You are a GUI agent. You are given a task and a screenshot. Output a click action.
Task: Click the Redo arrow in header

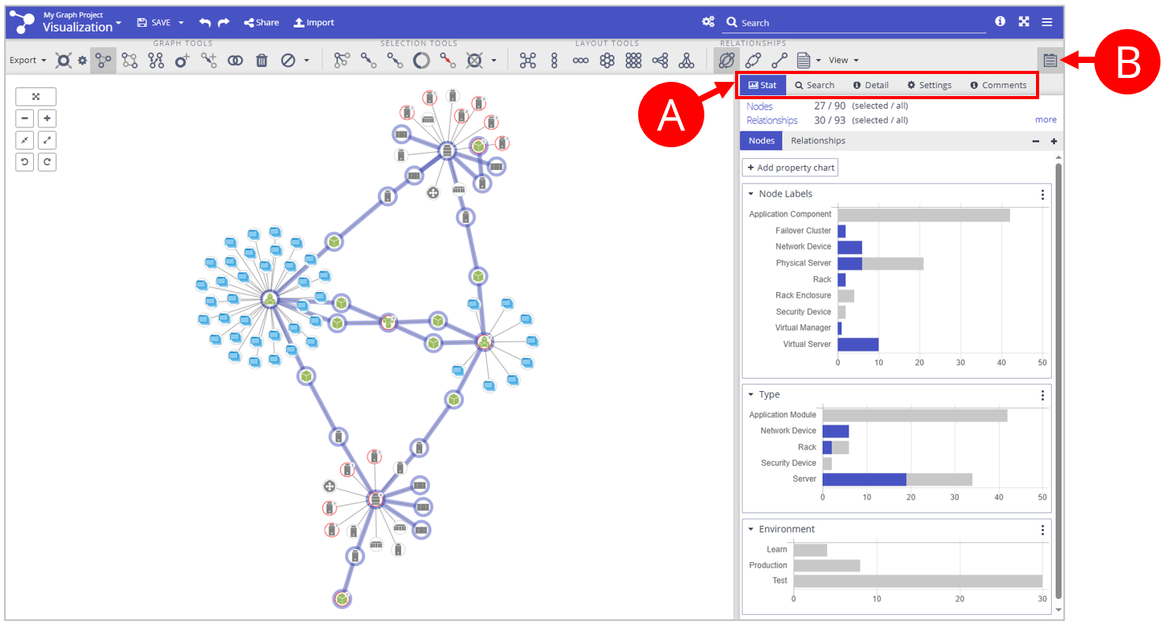coord(224,23)
